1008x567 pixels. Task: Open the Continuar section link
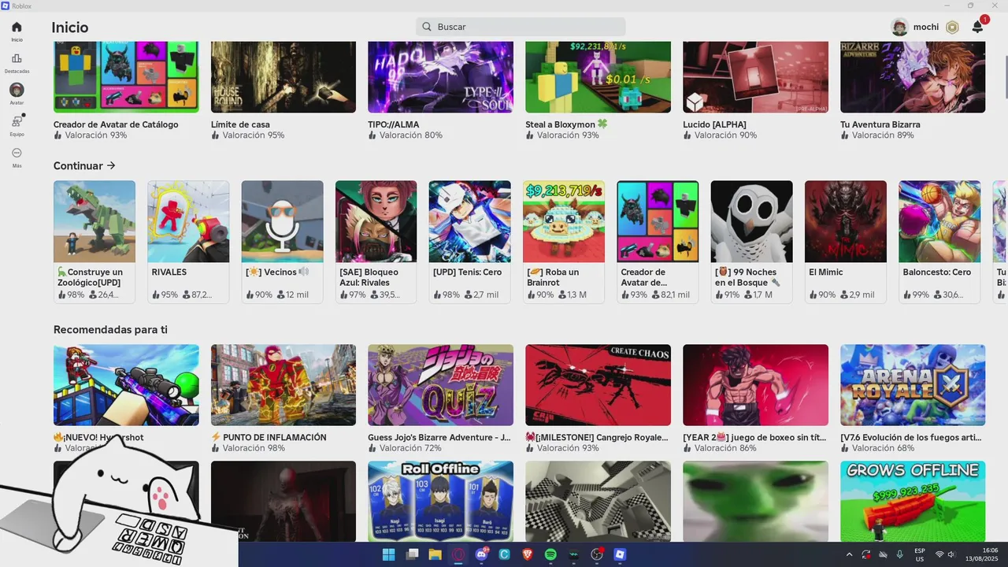point(84,165)
